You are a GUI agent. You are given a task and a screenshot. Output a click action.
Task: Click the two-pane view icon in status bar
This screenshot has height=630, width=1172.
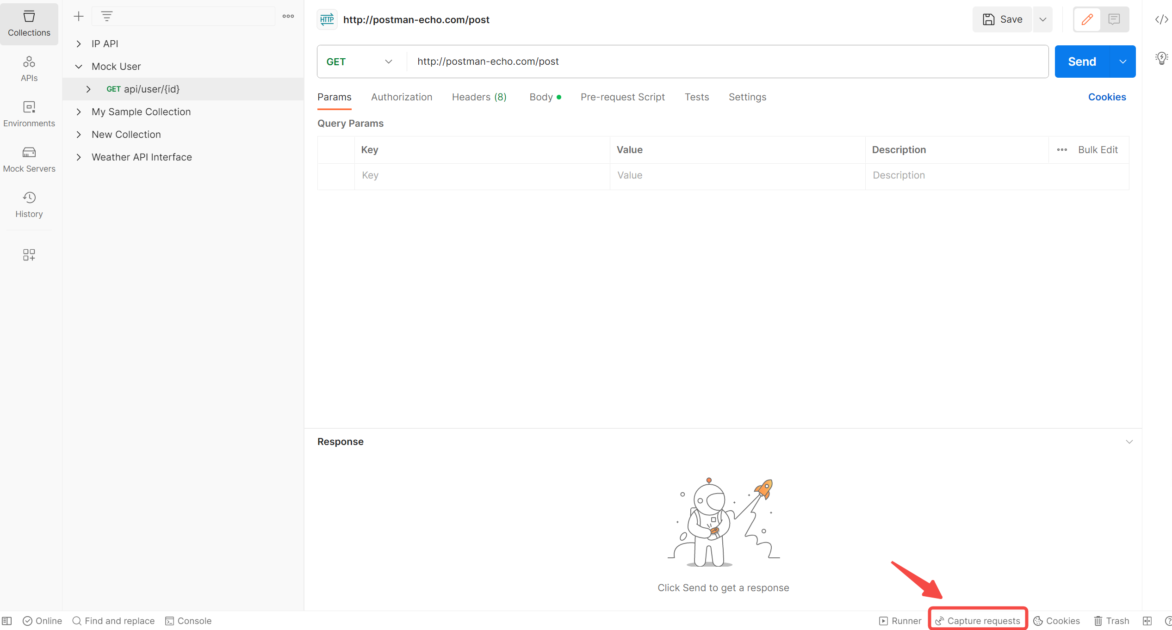(x=1147, y=621)
